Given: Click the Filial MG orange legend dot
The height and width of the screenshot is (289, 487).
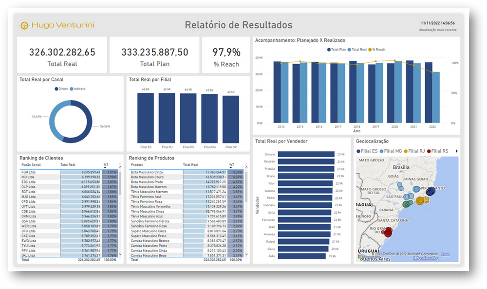Looking at the screenshot, I should point(381,150).
